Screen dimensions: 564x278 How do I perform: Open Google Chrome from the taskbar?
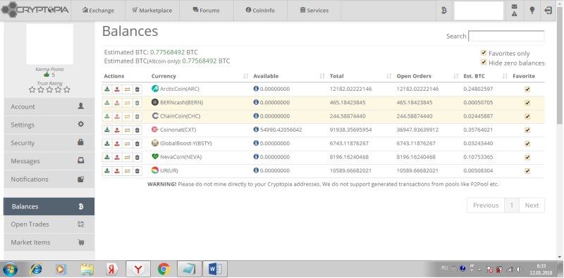(x=164, y=269)
